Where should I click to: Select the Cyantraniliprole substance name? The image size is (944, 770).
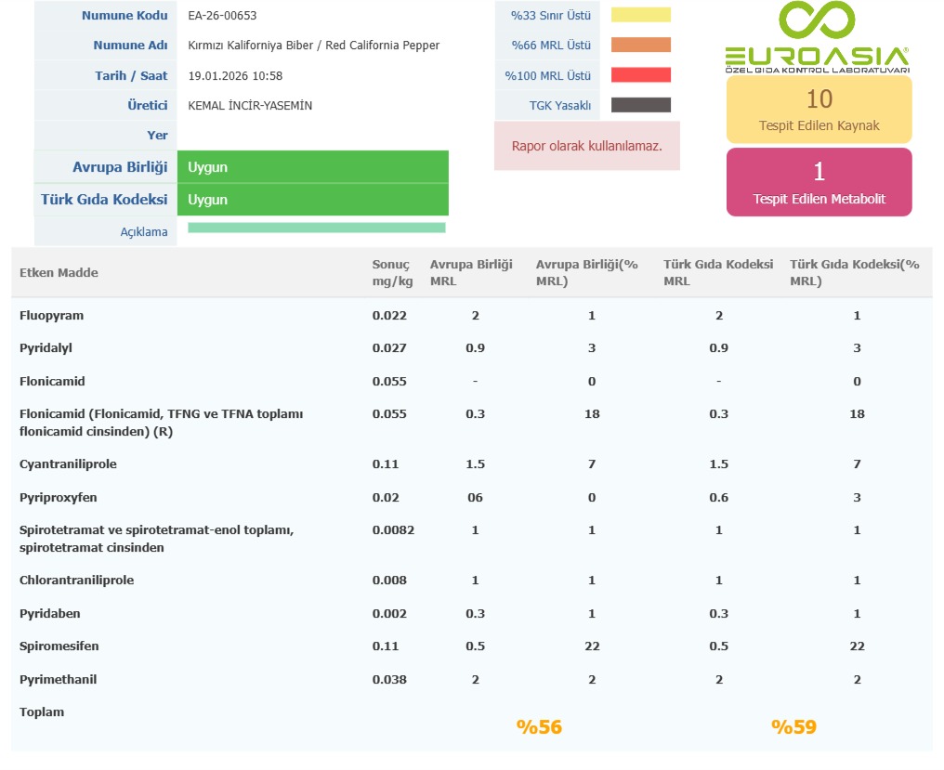(68, 464)
